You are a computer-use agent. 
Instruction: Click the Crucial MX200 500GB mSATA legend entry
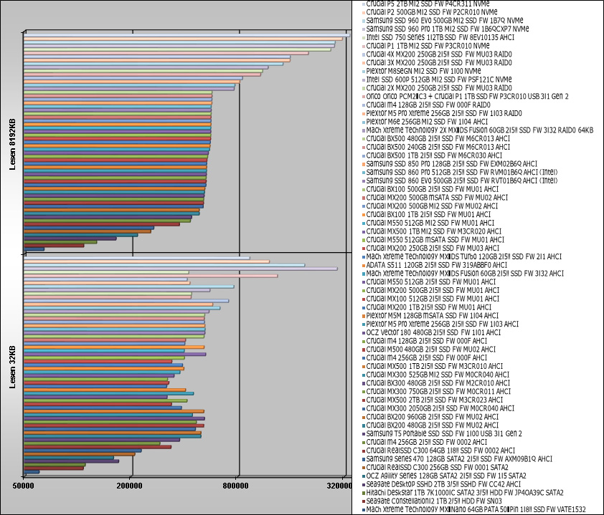point(437,197)
